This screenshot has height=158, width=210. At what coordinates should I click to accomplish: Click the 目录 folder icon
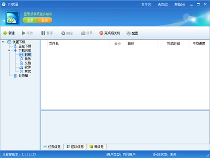[x=83, y=33]
